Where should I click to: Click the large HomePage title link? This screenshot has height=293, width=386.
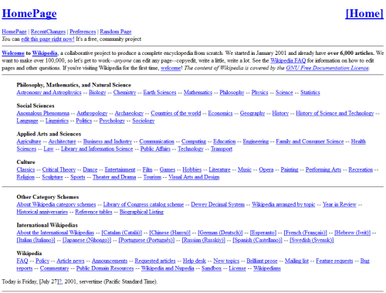pyautogui.click(x=29, y=13)
